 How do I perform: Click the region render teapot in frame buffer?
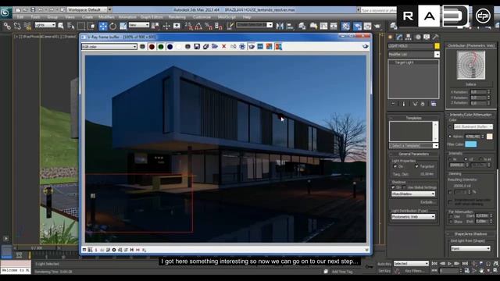pos(252,47)
